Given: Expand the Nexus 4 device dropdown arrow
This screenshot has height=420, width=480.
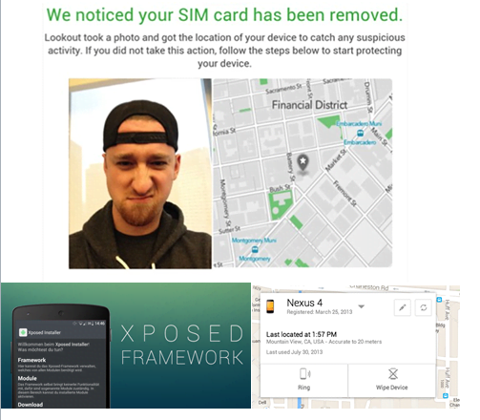Looking at the screenshot, I should [x=361, y=306].
